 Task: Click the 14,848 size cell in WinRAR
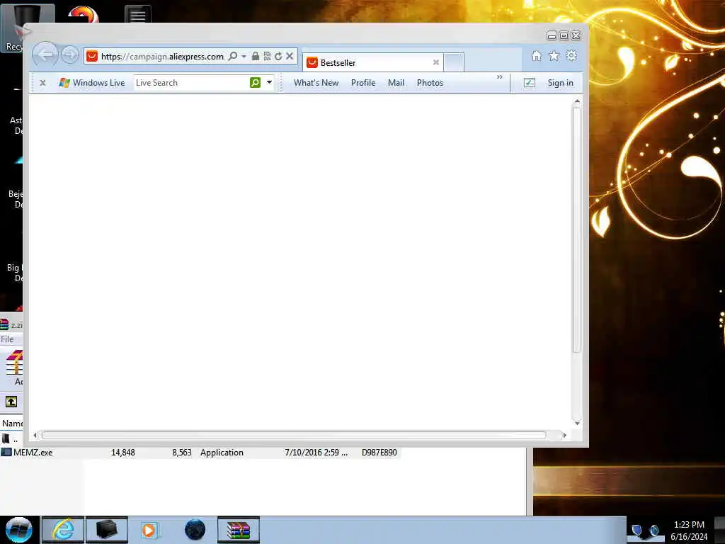123,453
